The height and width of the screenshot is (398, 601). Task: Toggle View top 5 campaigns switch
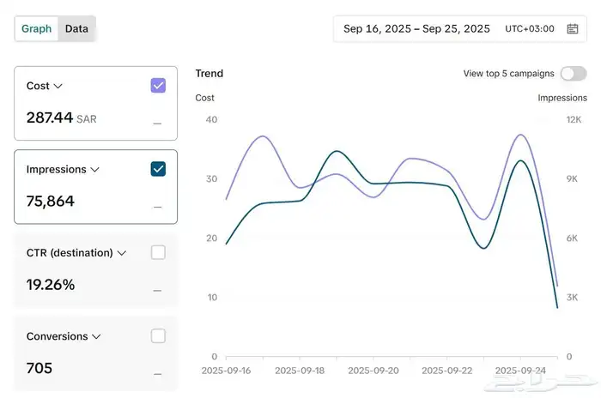(x=574, y=74)
